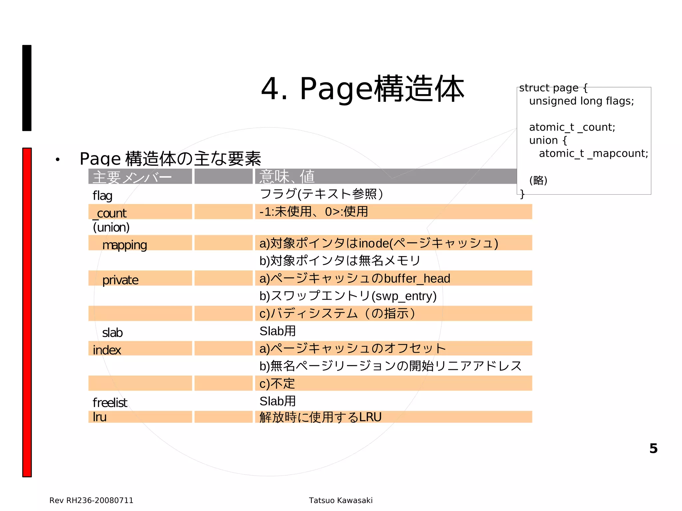Click the slide title '4. Page構造体'
The height and width of the screenshot is (511, 682).
coord(362,88)
